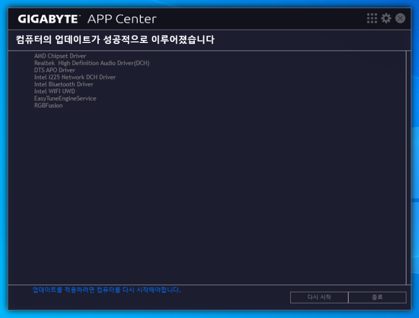Click the title bar of APP Center

click(236, 18)
